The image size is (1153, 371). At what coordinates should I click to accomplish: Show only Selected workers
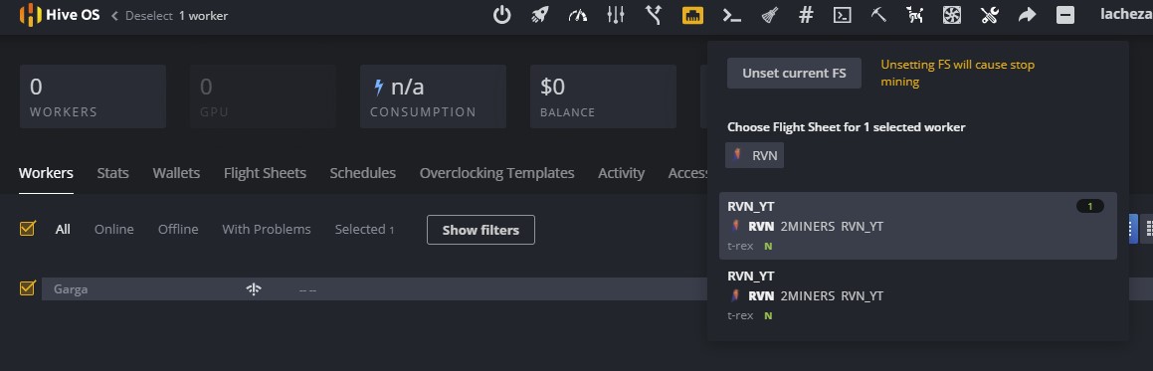pos(365,229)
